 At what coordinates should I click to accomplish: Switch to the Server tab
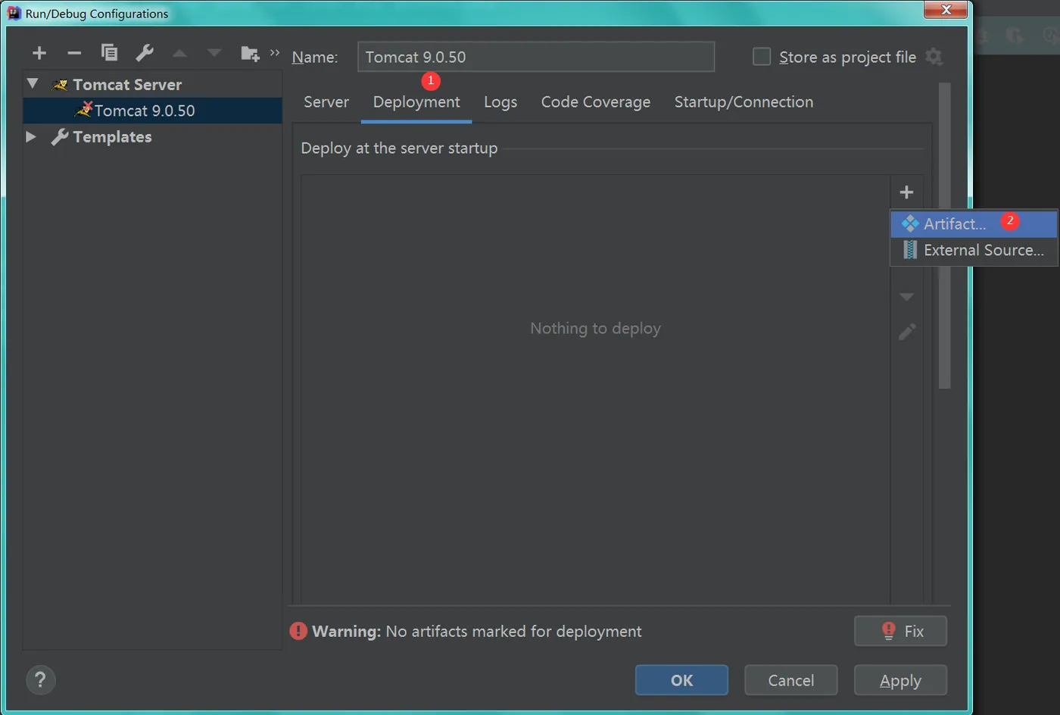pyautogui.click(x=326, y=102)
